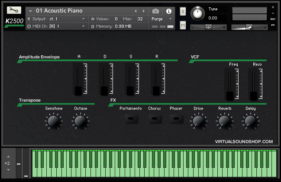281x182 pixels.
Task: Click the Tune knob
Action: pyautogui.click(x=197, y=13)
